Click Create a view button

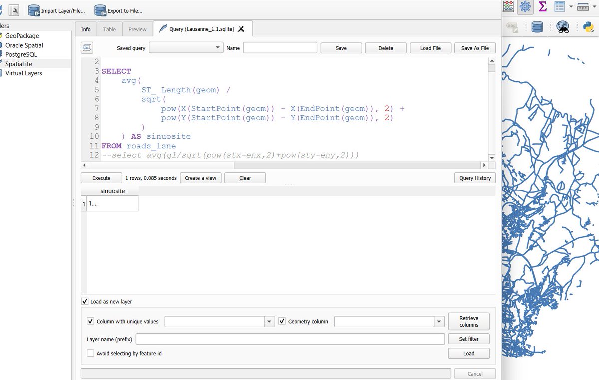[x=200, y=178]
